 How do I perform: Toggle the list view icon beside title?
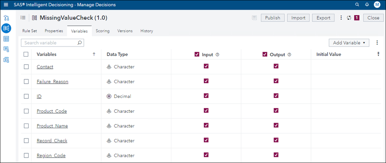[x=23, y=18]
